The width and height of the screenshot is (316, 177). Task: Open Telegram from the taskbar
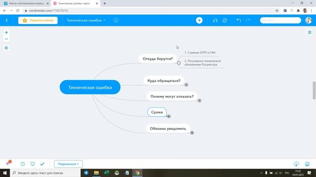[86, 173]
